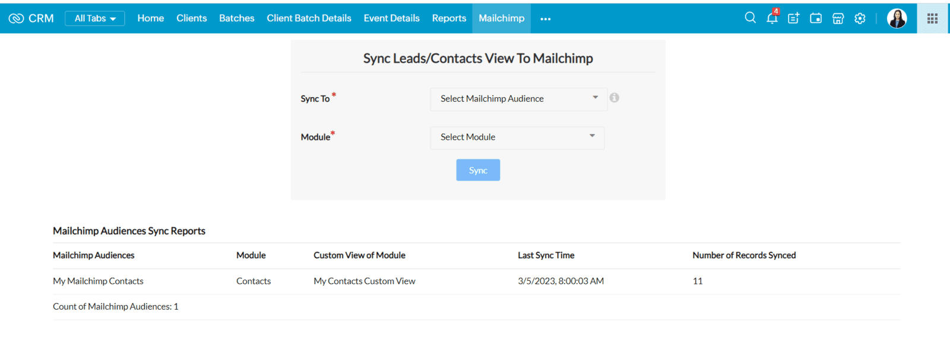Open notifications bell icon

coord(772,18)
